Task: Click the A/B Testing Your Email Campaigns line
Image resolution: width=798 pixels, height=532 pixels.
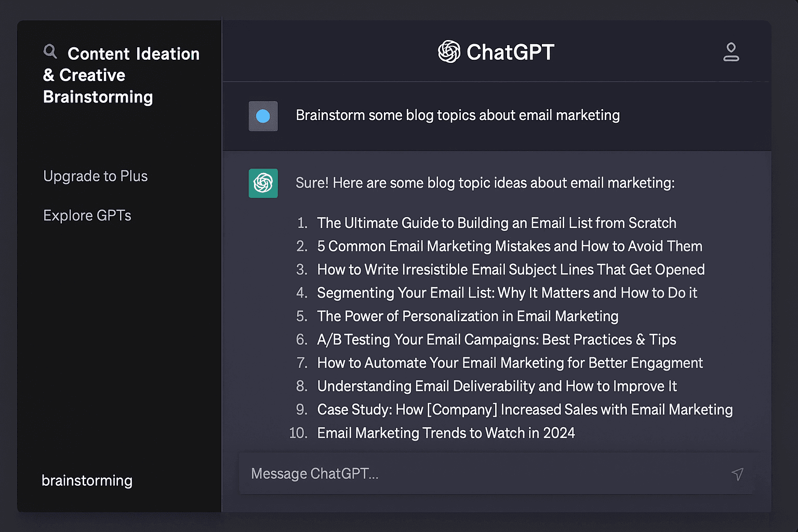Action: (496, 339)
